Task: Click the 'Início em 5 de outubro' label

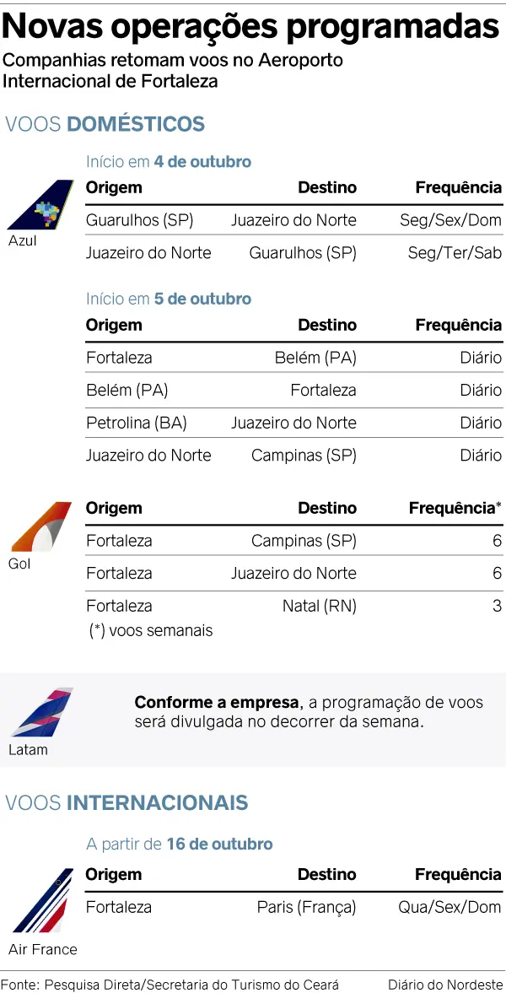Action: pyautogui.click(x=169, y=299)
